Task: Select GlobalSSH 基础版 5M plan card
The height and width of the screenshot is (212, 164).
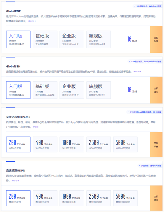Action: [45, 90]
